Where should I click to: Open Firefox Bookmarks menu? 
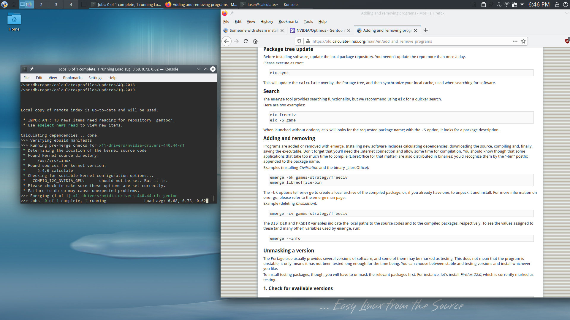tap(289, 21)
